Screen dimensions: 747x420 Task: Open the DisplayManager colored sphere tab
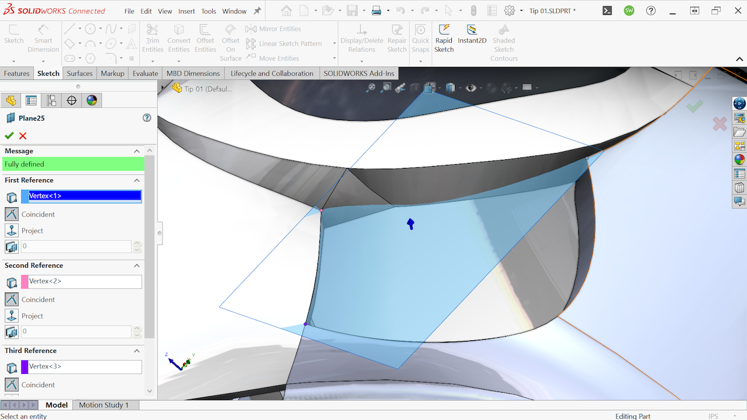[92, 100]
